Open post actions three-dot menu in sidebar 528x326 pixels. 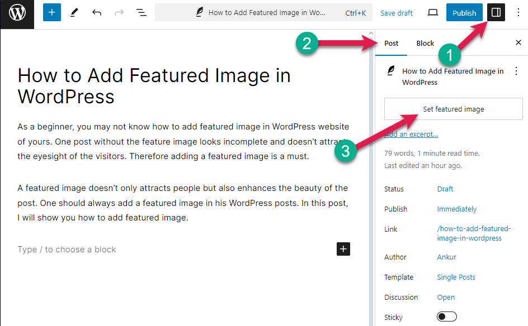click(516, 71)
